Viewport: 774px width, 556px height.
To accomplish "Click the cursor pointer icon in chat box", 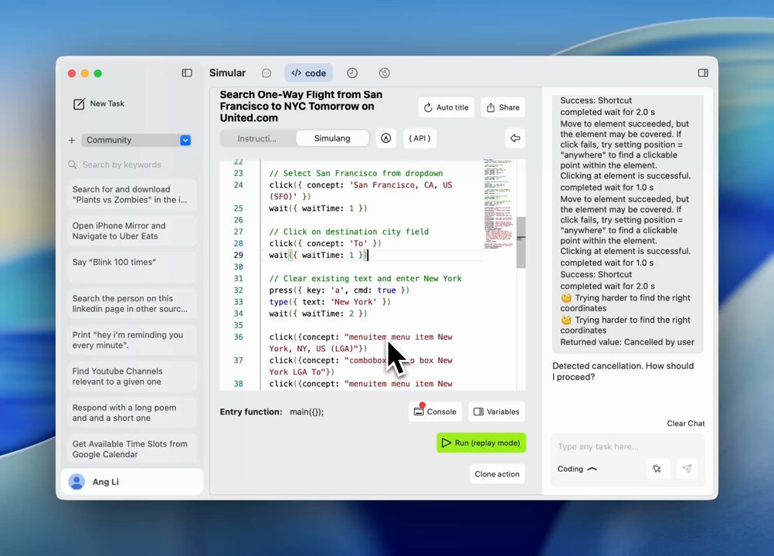I will 657,469.
